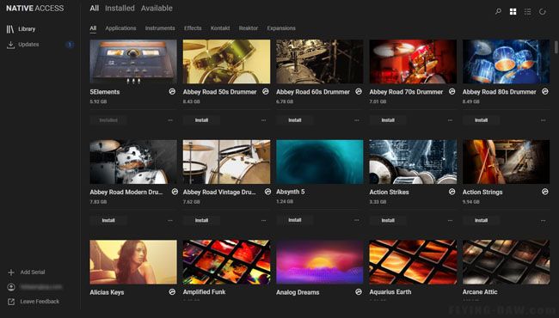Filter by Expansions category
This screenshot has width=559, height=318.
point(281,28)
